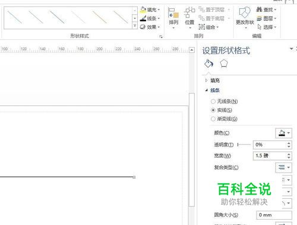
Task: Select the 无线条(N) no line option
Action: point(224,101)
